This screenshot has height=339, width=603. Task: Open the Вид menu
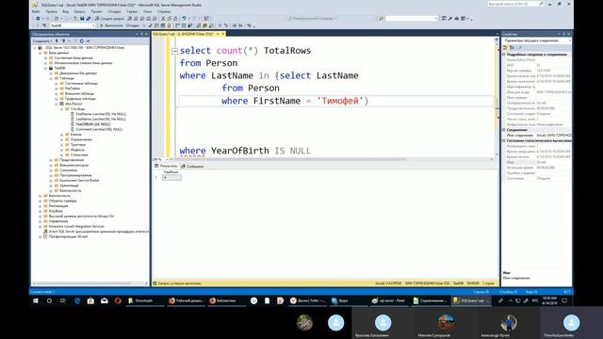[x=65, y=11]
